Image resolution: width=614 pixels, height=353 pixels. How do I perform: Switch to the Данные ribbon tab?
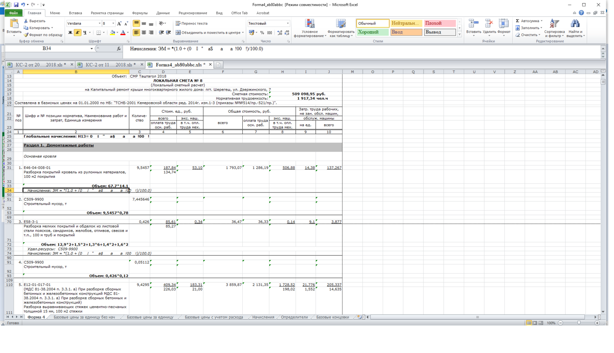[x=163, y=13]
